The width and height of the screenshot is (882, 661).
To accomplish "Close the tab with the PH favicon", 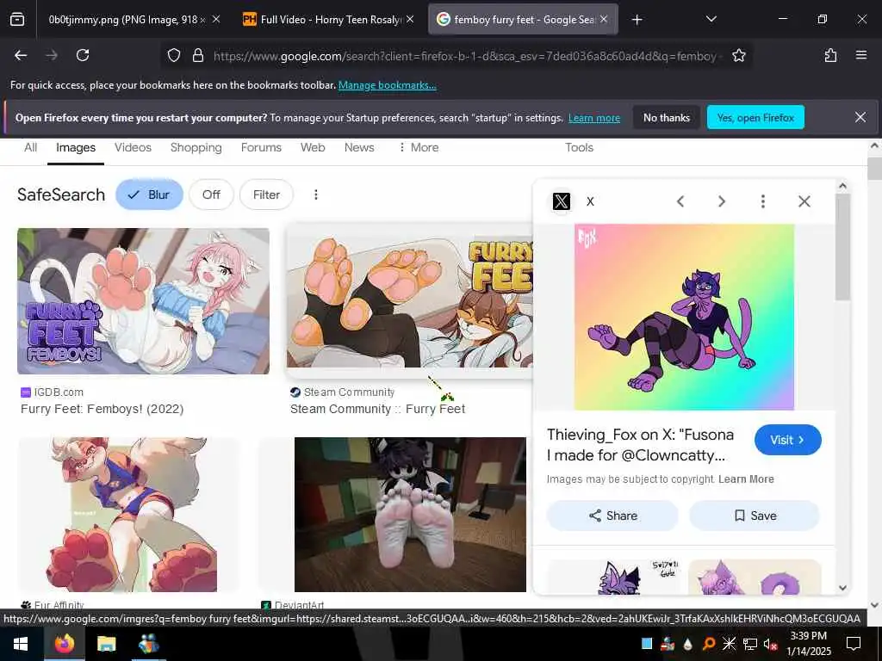I will coord(410,20).
